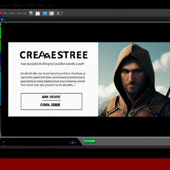Image resolution: width=170 pixels, height=170 pixels.
Task: Click the fourth toolbar text label before the gray icon
Action: tap(25, 13)
